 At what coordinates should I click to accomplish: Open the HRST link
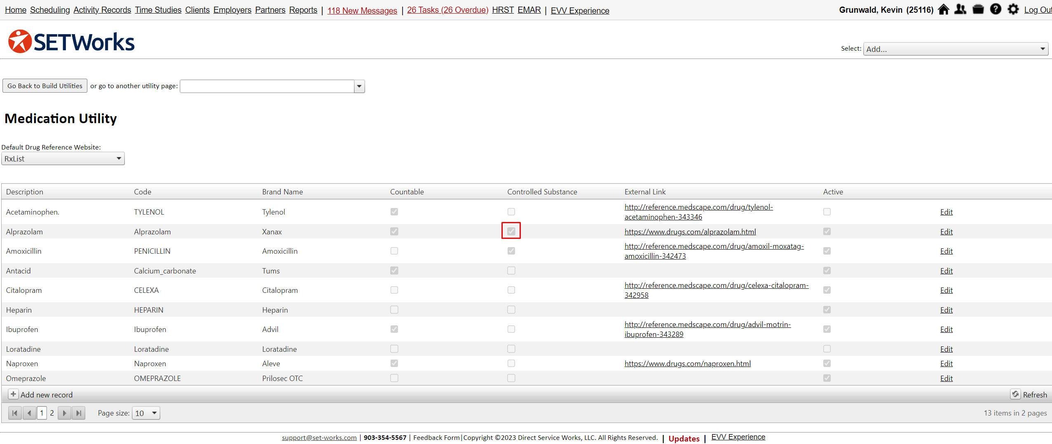(x=503, y=10)
